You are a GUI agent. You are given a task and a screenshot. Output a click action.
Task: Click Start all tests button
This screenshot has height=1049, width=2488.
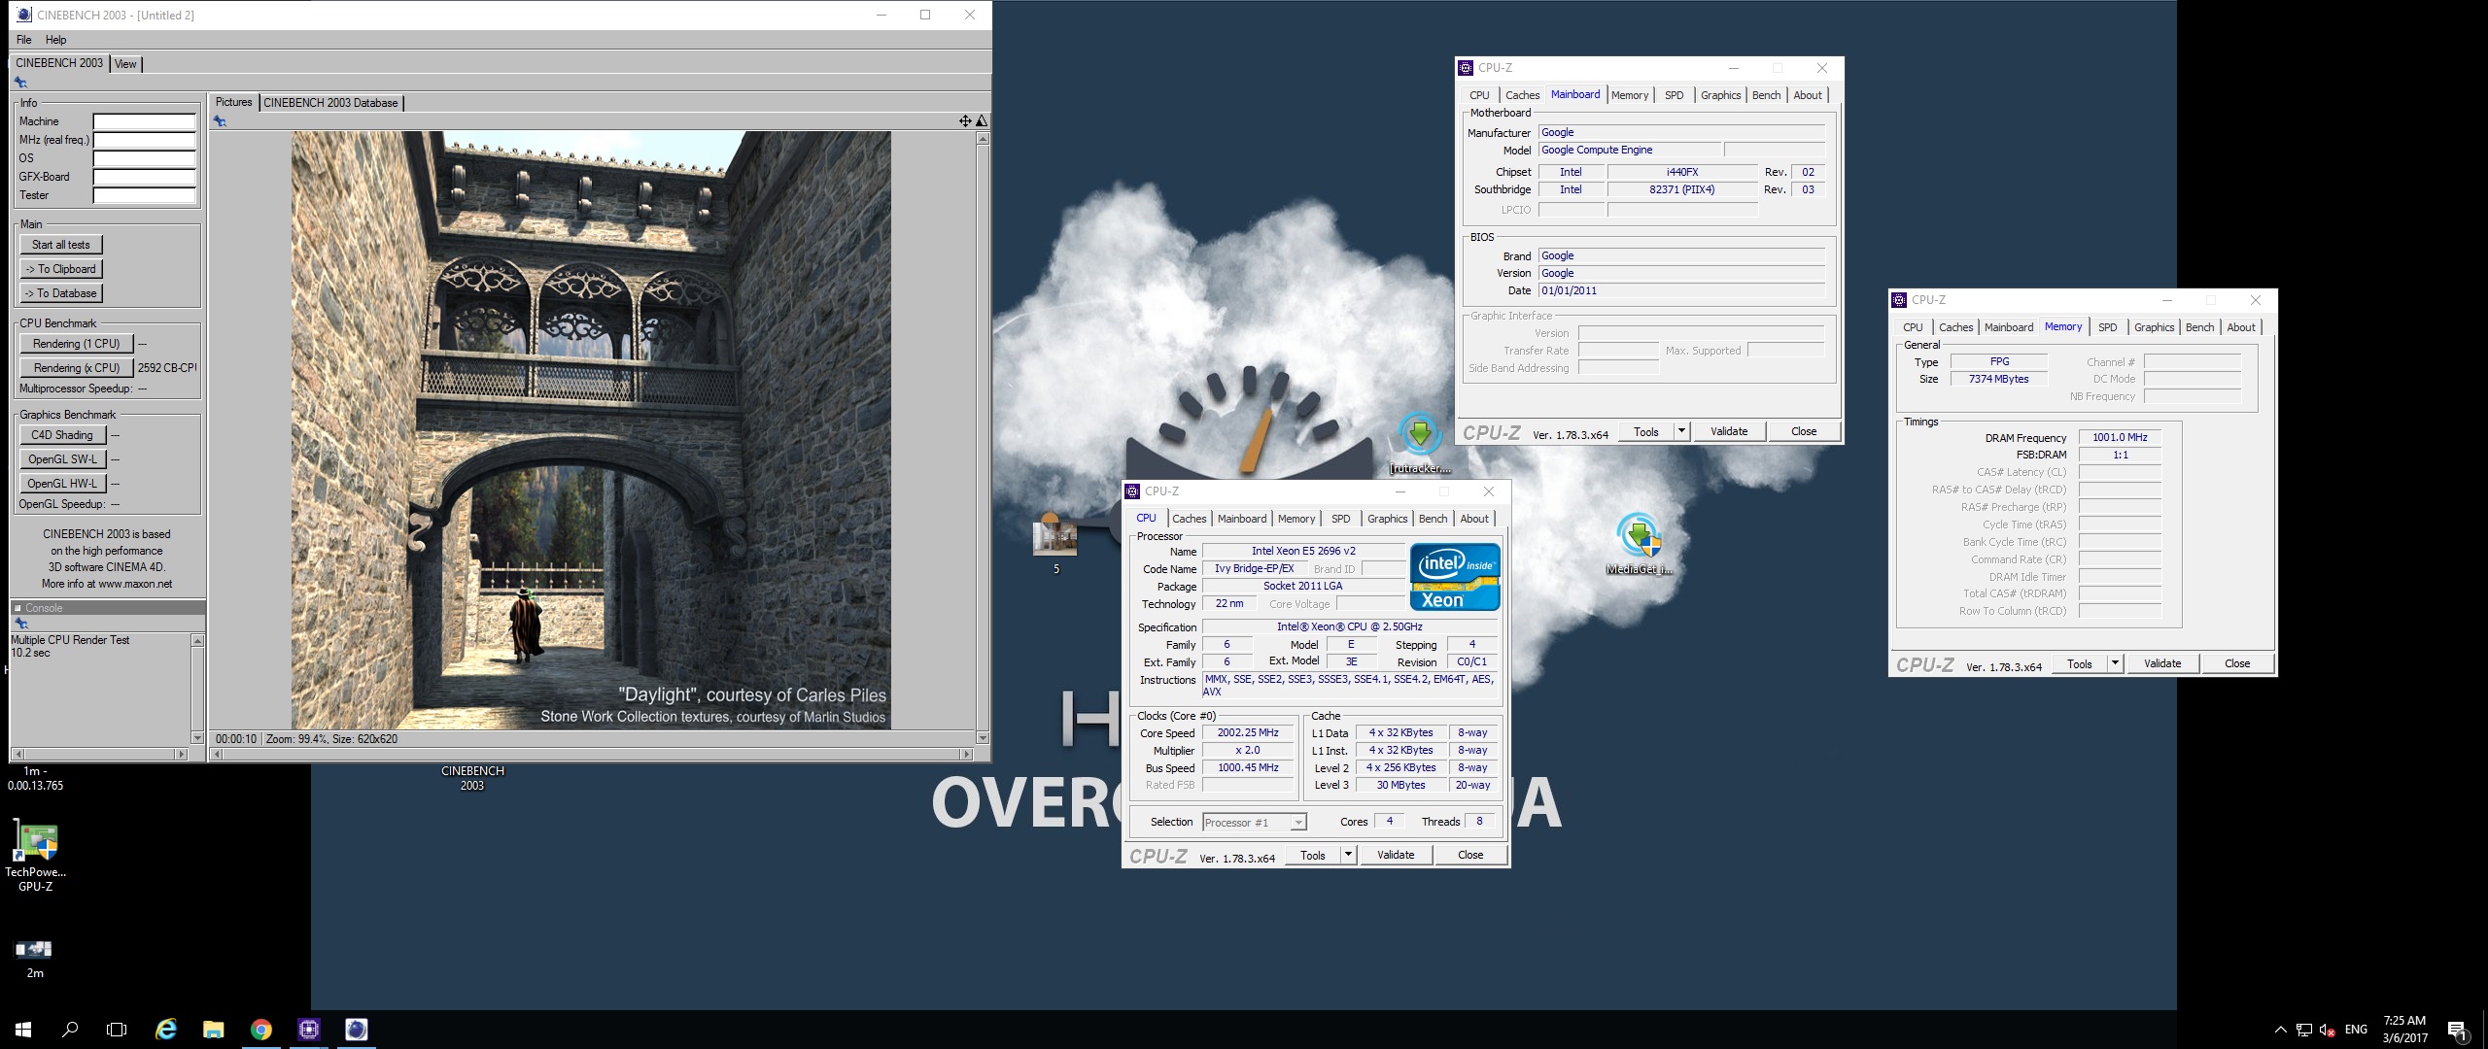(60, 245)
